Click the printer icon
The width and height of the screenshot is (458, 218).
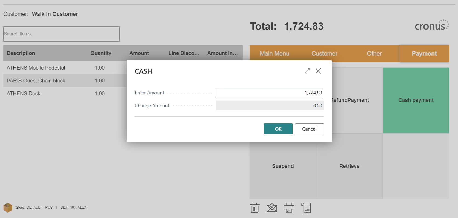pyautogui.click(x=289, y=208)
